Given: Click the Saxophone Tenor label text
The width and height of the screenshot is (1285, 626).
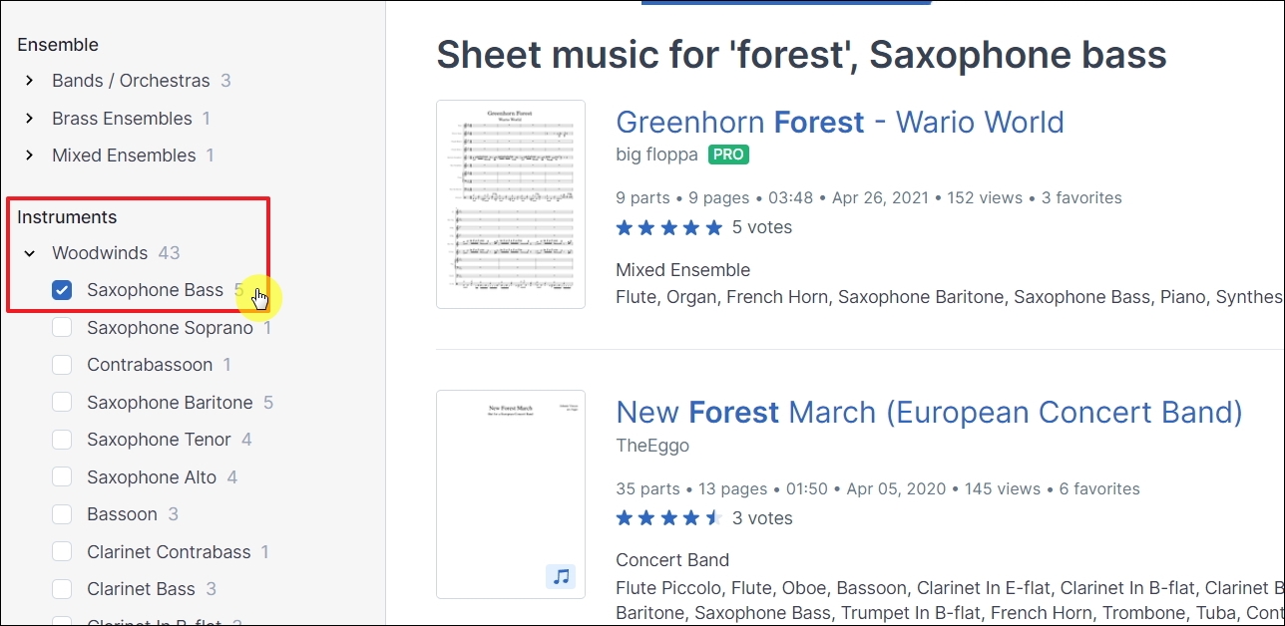Looking at the screenshot, I should point(159,440).
